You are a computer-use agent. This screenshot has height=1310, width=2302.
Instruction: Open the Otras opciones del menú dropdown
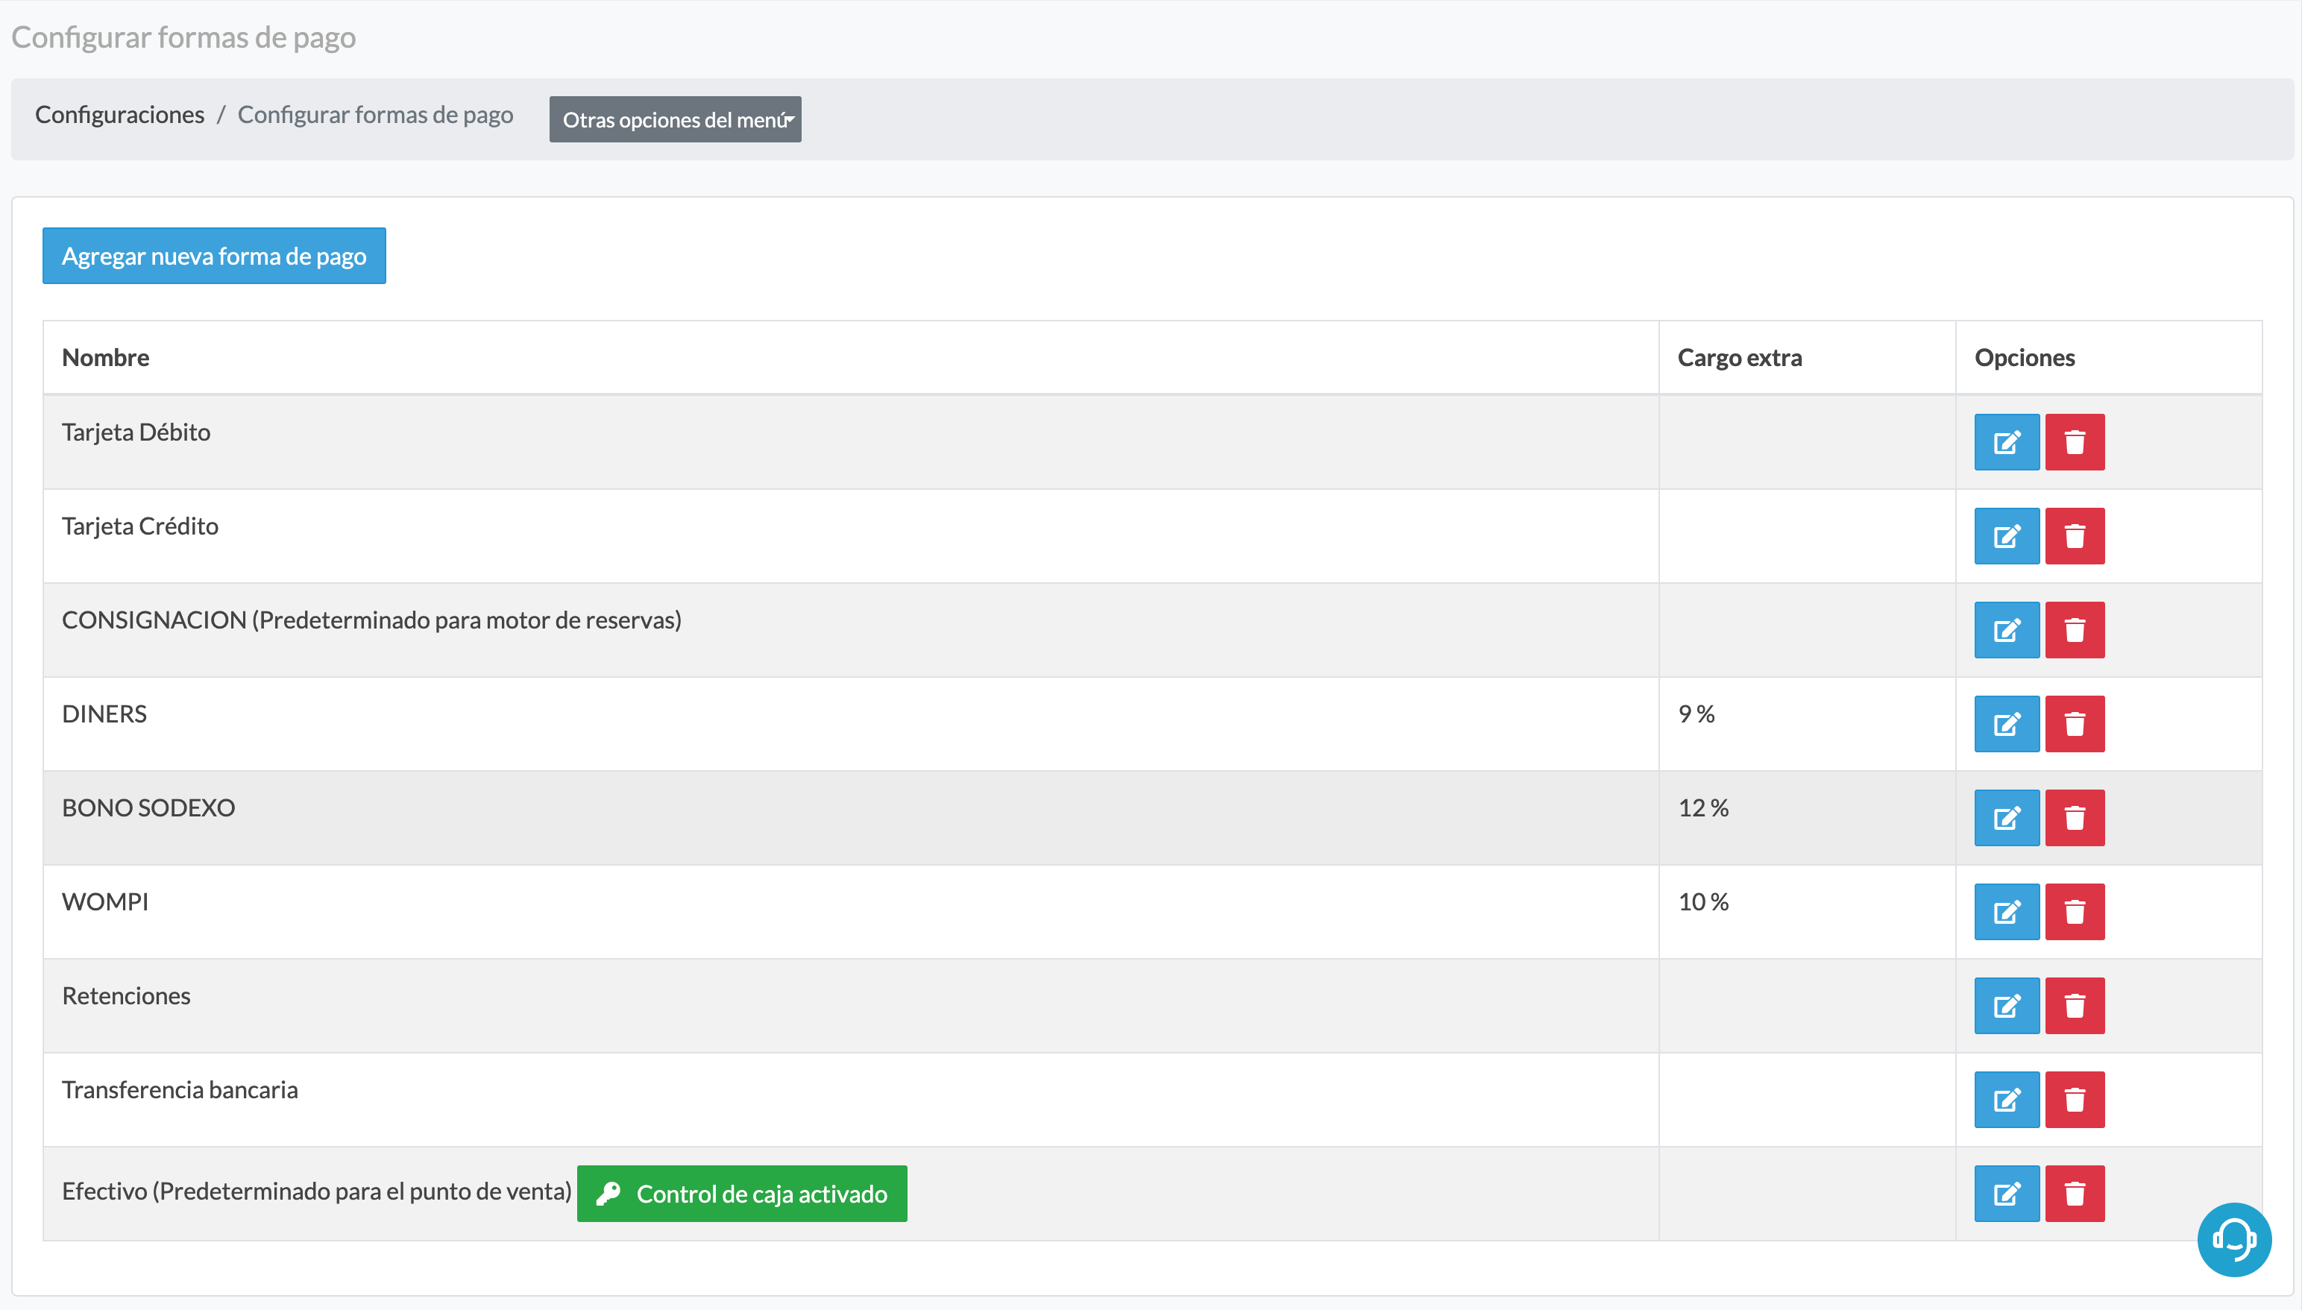(x=675, y=119)
